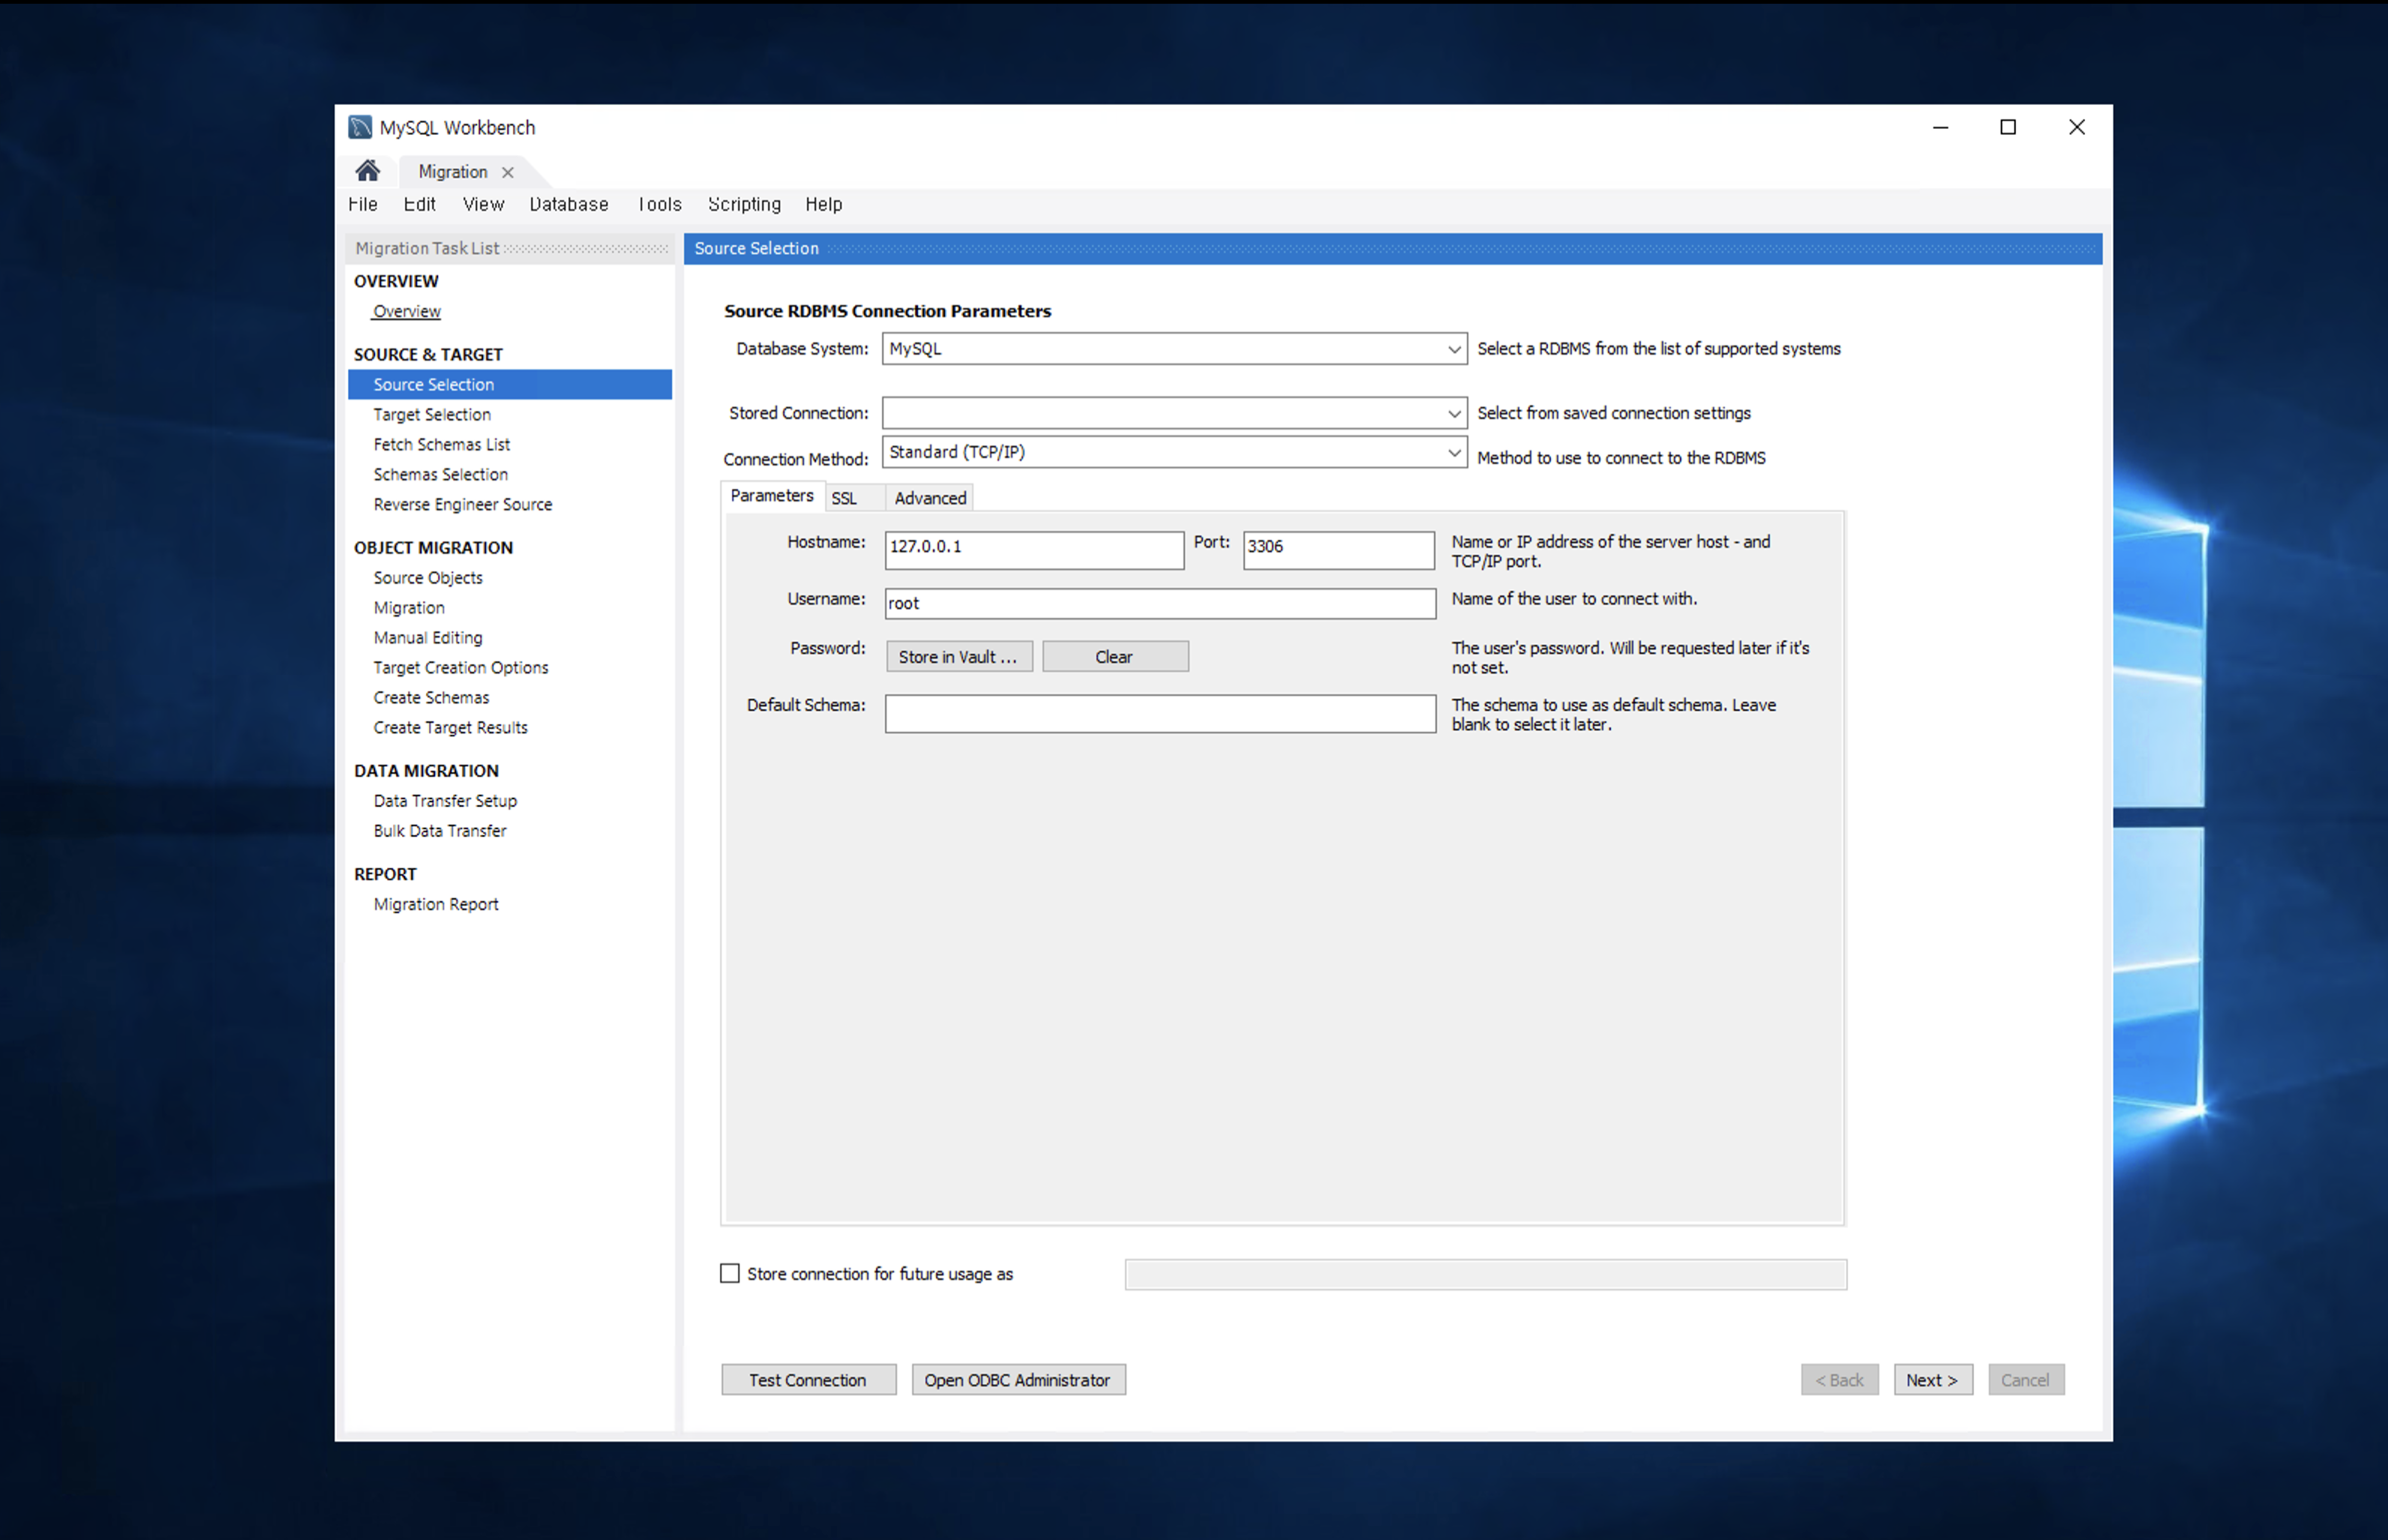Switch to the Parameters tab
Viewport: 2388px width, 1540px height.
click(772, 496)
